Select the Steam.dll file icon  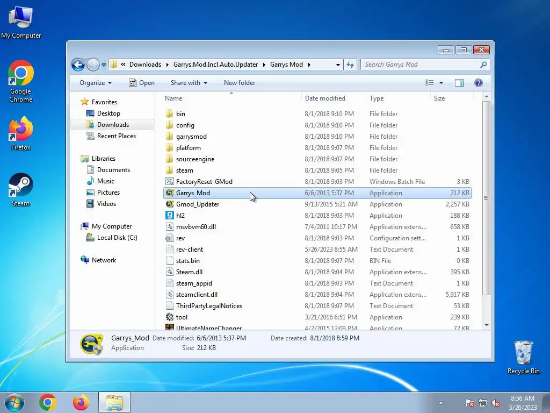coord(170,272)
